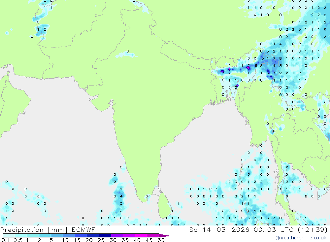Viewport: 330px width, 242px height.
Task: Click the "[mm]" unit label
Action: coord(58,230)
